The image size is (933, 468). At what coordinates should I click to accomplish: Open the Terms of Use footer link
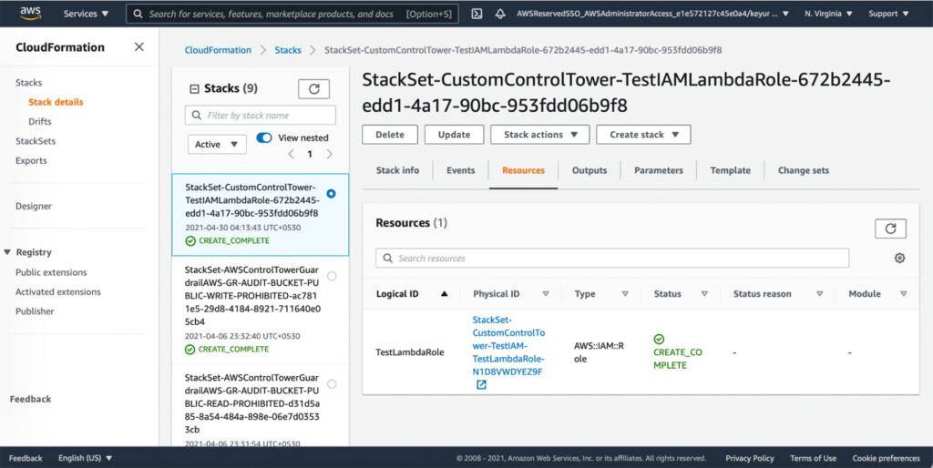[x=813, y=458]
